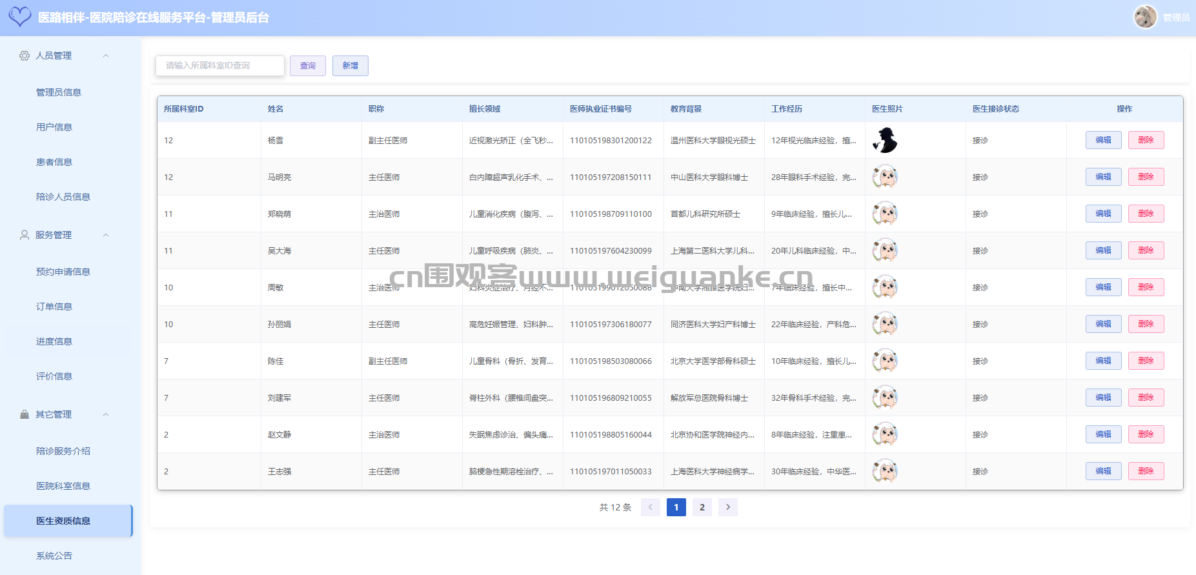The height and width of the screenshot is (575, 1196).
Task: Jump to page 2 of results
Action: click(702, 507)
